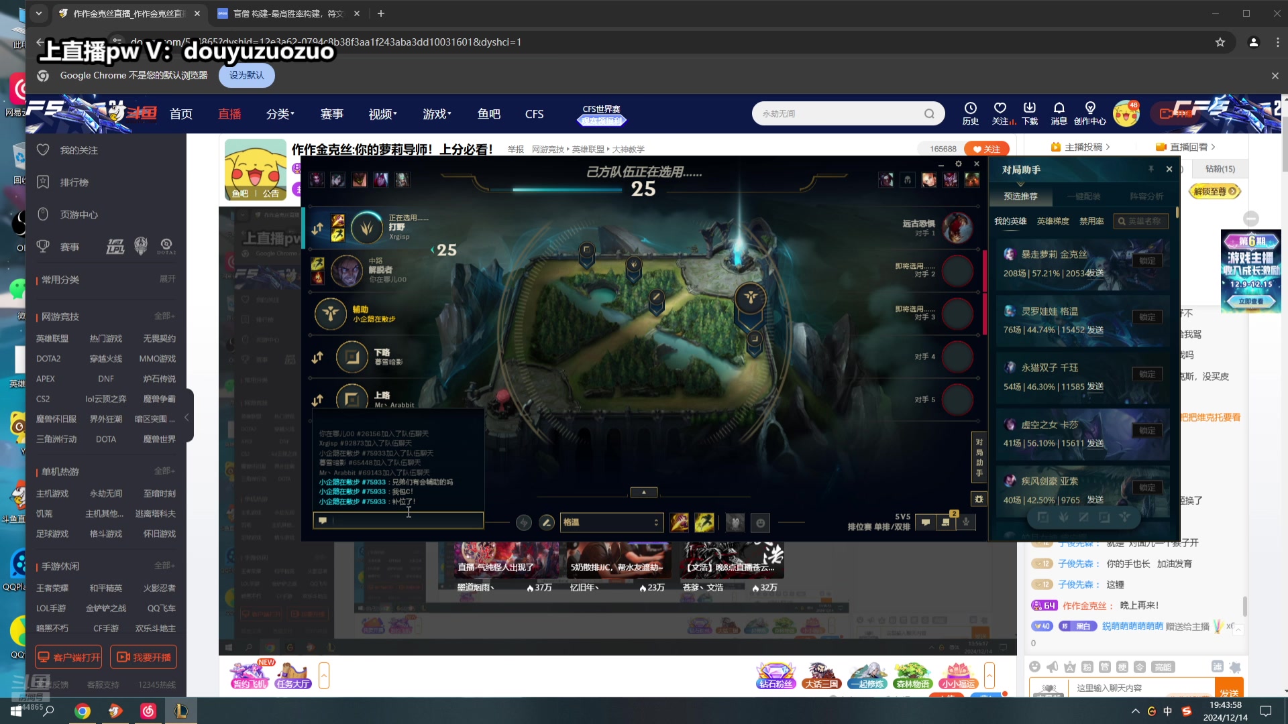Open the 分类 dropdown in Douyu nav
Screen dimensions: 1288x724
click(x=280, y=114)
